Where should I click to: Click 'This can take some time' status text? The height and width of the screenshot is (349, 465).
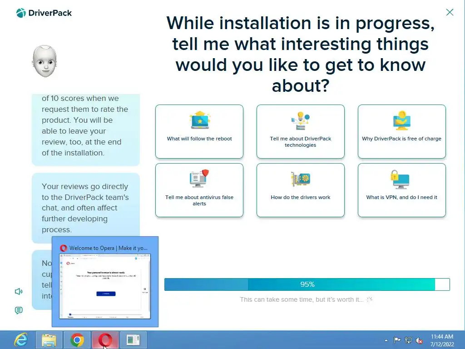(x=302, y=299)
